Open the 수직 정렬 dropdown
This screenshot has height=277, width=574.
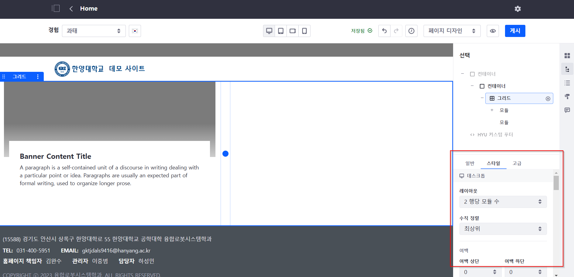(x=503, y=229)
